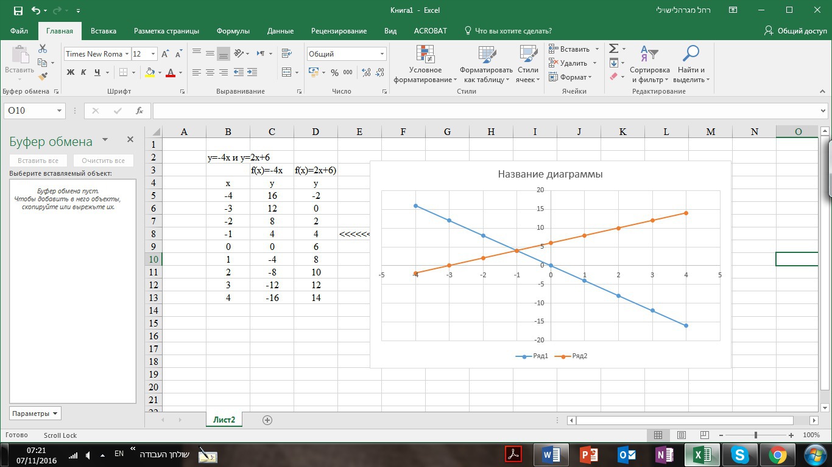Viewport: 832px width, 467px height.
Task: Click the Percent Style number format icon
Action: pos(334,72)
